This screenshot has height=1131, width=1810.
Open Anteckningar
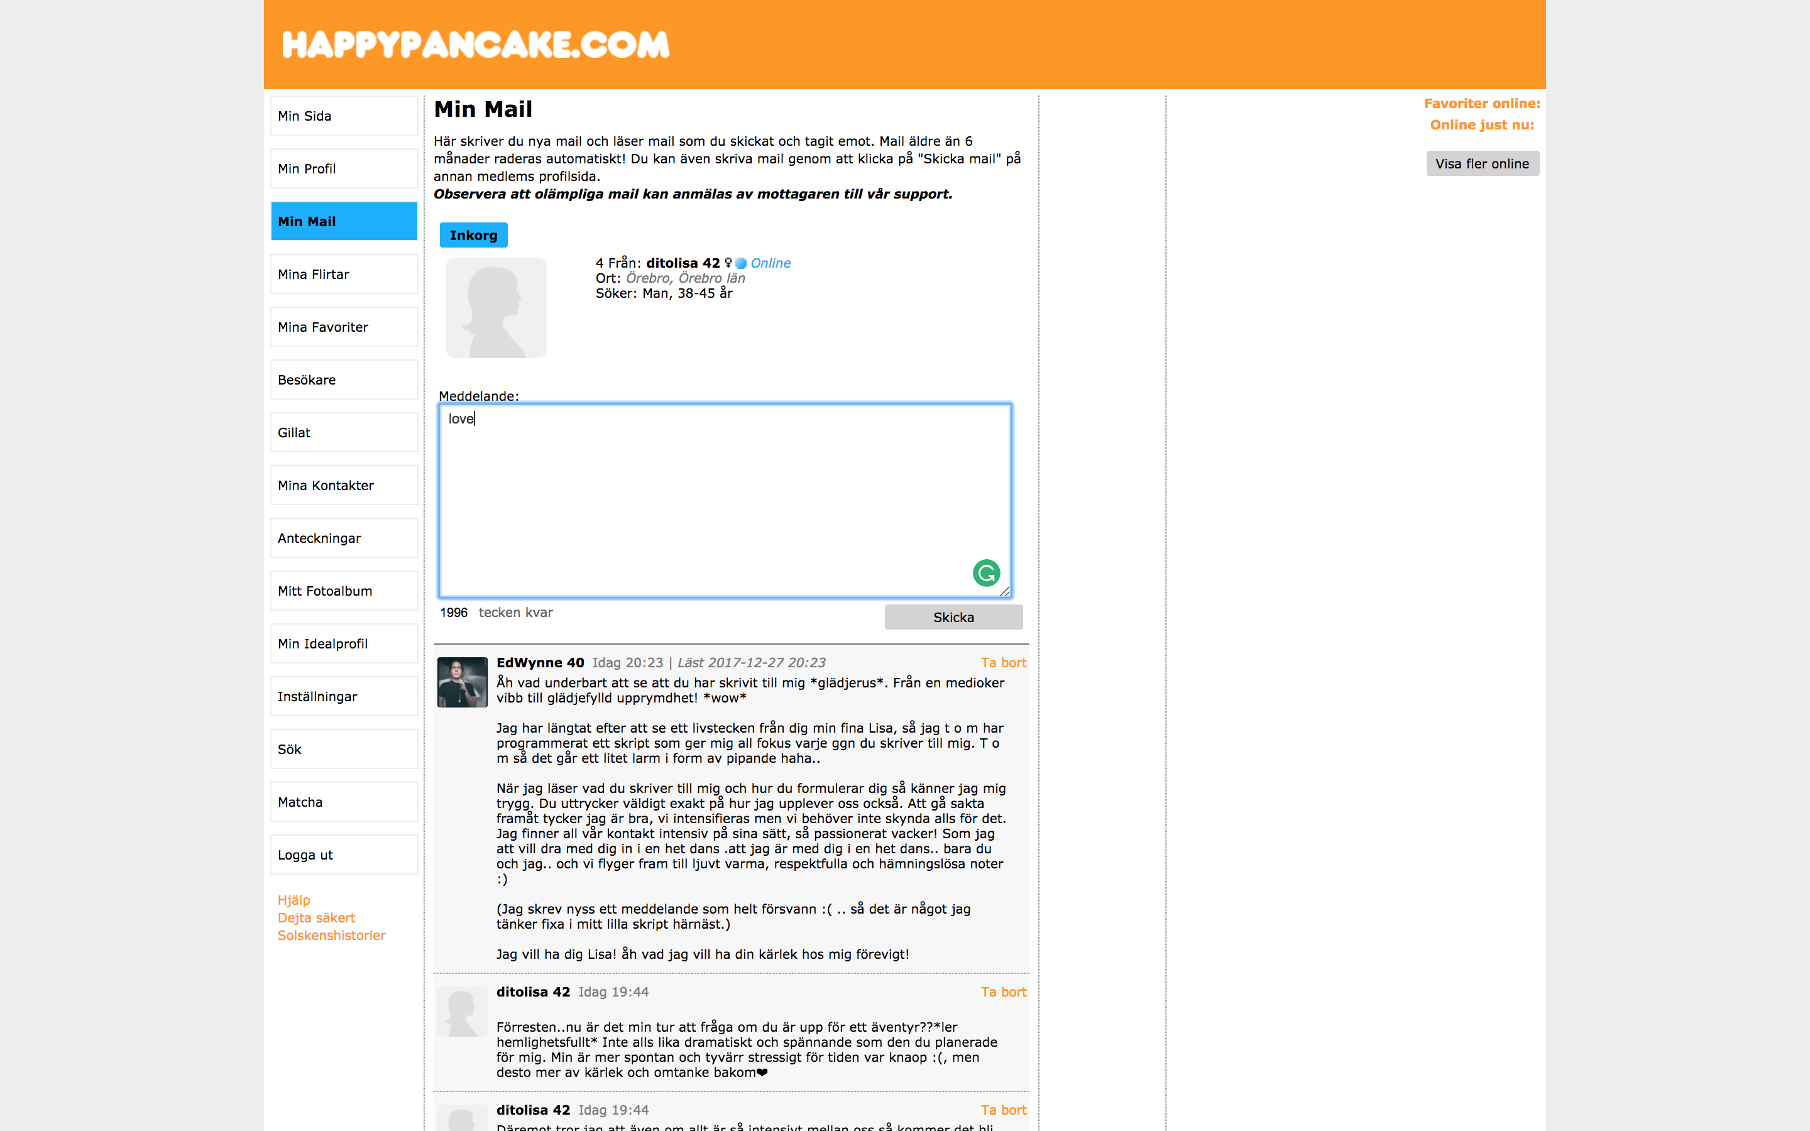pyautogui.click(x=344, y=538)
